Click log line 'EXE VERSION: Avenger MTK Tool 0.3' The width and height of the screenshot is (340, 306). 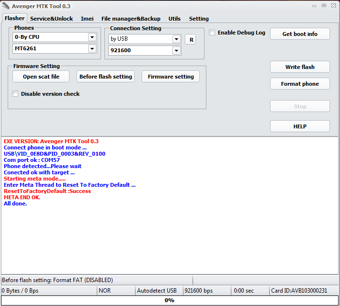pos(51,141)
